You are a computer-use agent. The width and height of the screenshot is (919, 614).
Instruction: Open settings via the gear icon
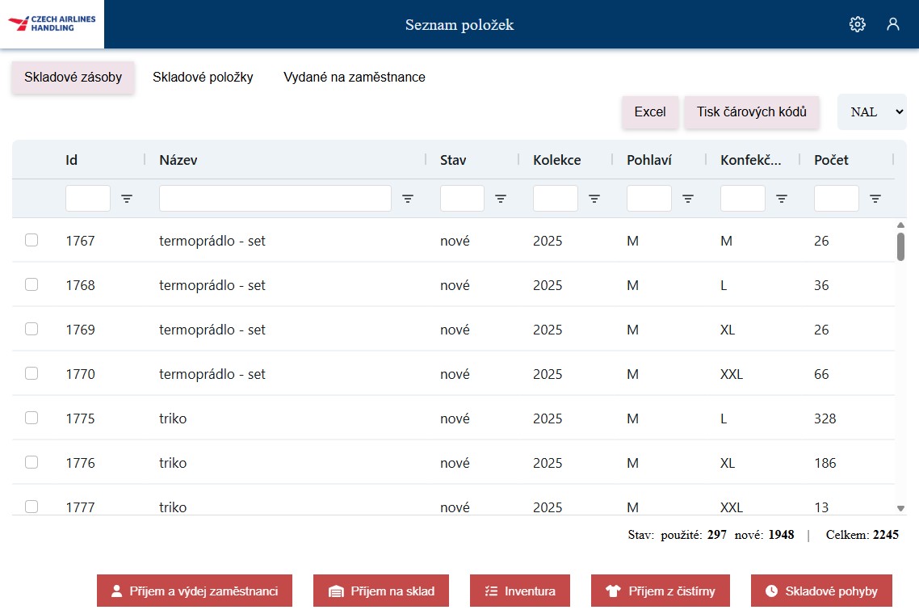coord(857,24)
